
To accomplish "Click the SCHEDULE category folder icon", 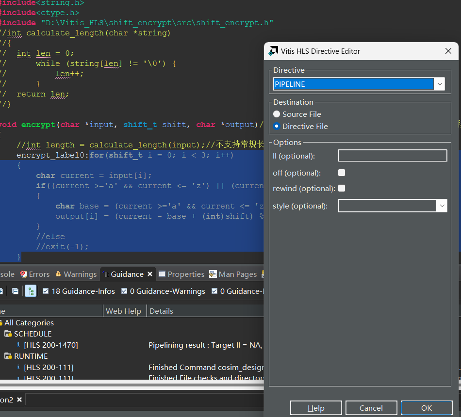I will click(x=8, y=334).
